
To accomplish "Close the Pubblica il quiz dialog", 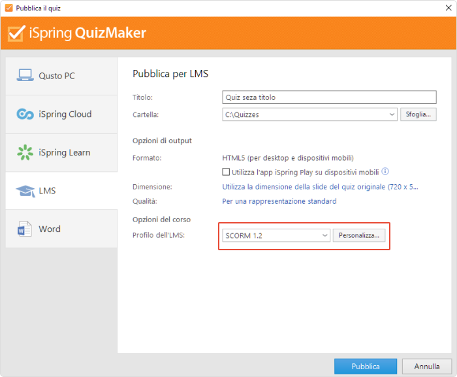I will pyautogui.click(x=449, y=8).
